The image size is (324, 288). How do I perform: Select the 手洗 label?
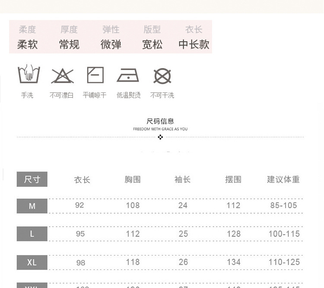pyautogui.click(x=27, y=95)
